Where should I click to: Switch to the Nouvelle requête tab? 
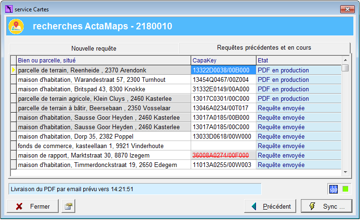point(94,49)
